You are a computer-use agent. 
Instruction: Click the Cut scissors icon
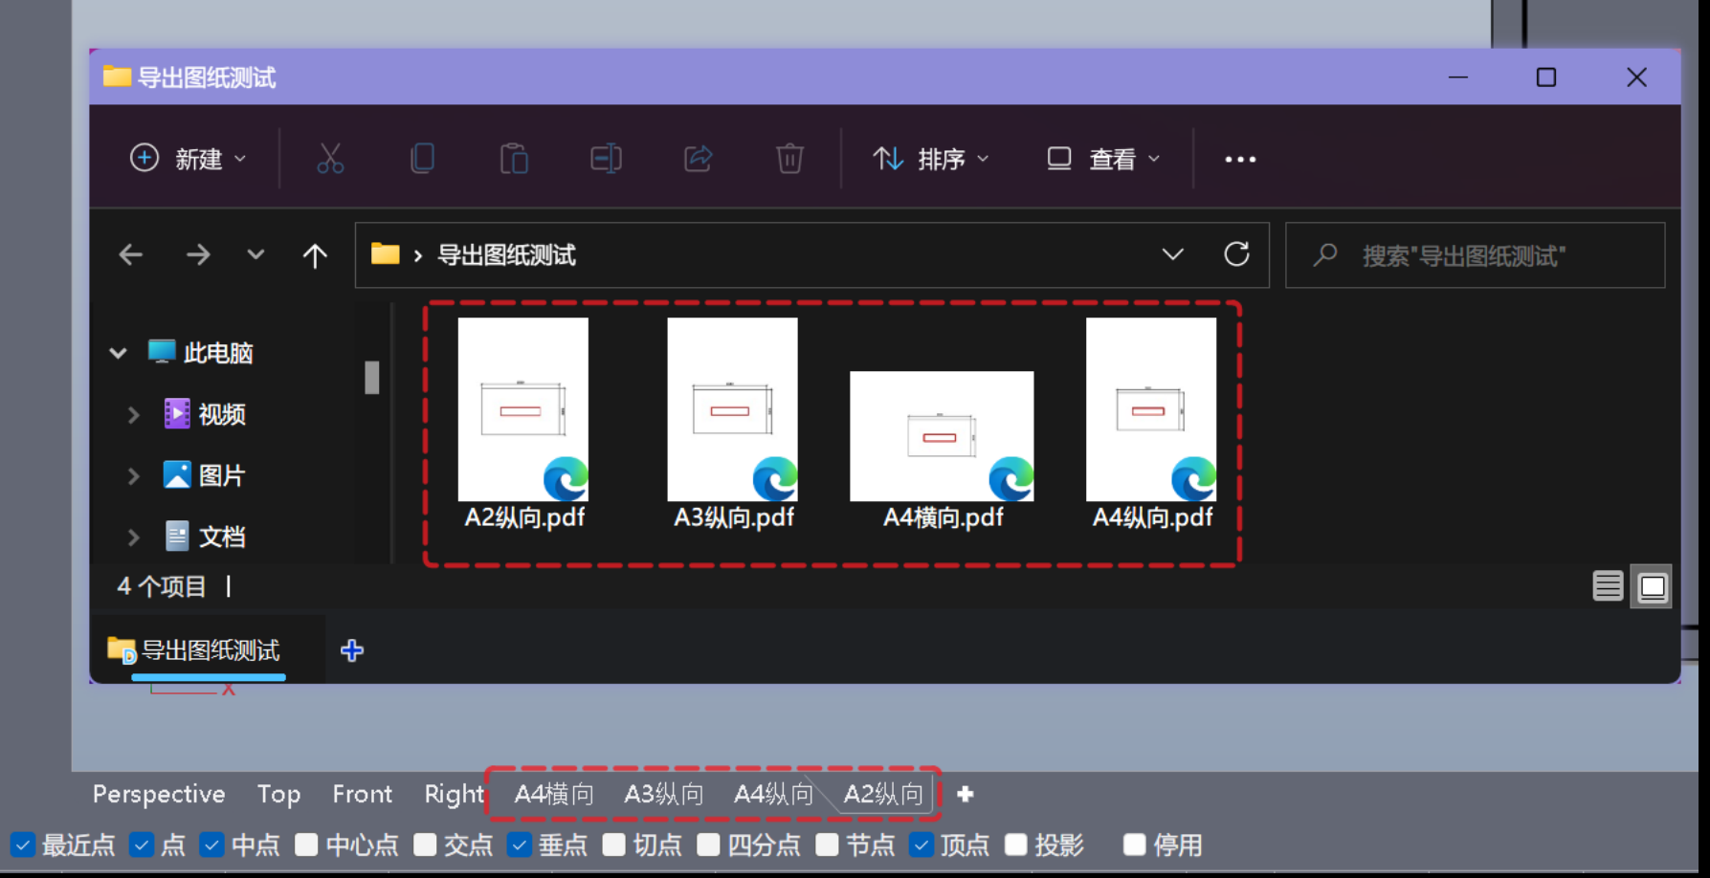point(330,159)
